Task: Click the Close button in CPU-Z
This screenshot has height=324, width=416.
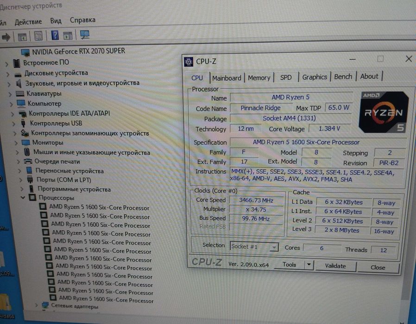Action: (378, 268)
